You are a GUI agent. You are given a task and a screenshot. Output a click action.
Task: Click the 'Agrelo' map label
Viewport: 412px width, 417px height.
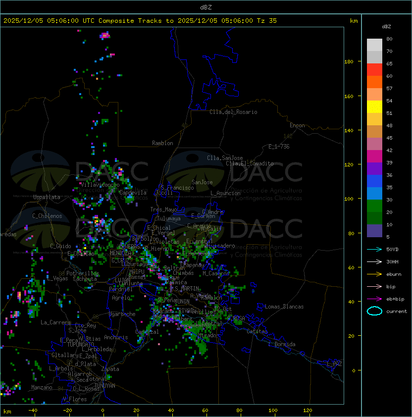pyautogui.click(x=121, y=298)
